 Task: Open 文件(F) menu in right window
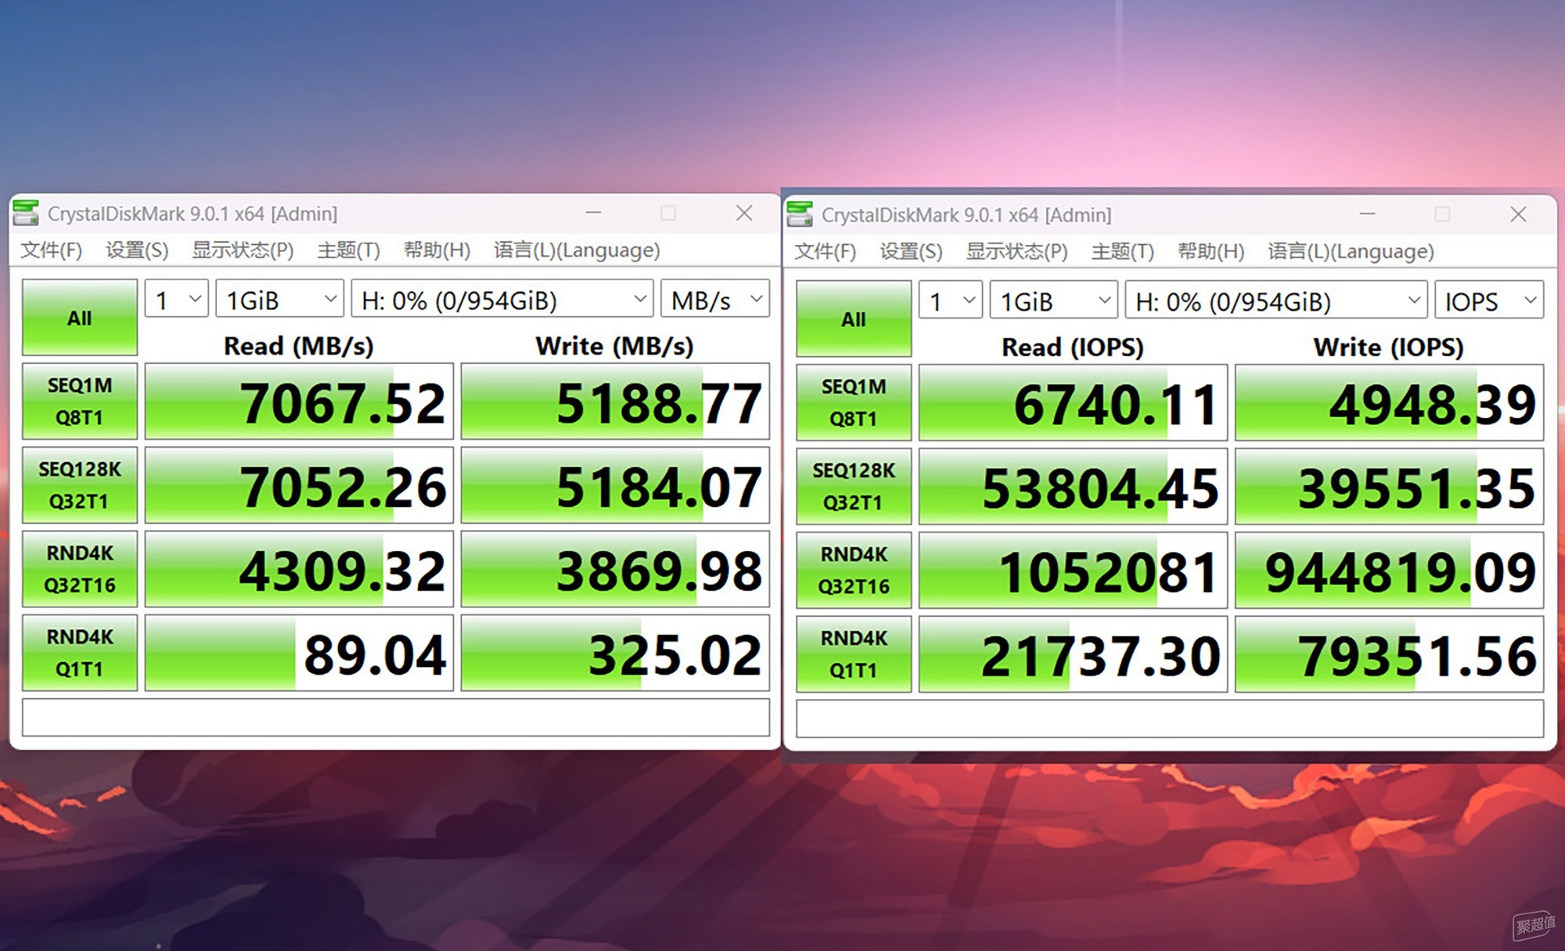click(826, 252)
